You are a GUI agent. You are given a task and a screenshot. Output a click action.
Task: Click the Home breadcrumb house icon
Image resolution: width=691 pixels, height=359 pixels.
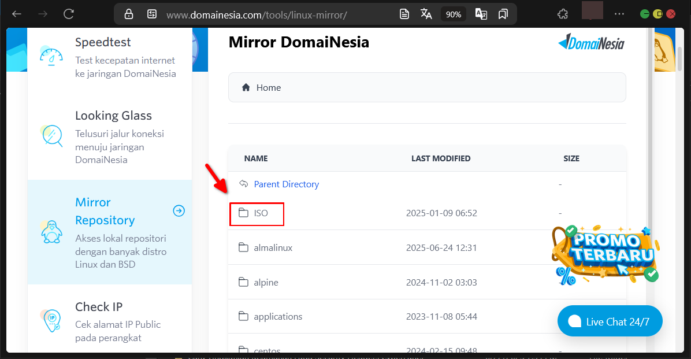(x=246, y=87)
